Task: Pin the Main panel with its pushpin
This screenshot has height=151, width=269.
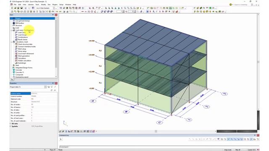Action: coord(53,15)
